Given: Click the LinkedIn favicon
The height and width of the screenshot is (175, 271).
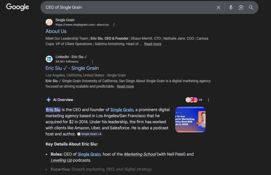Looking at the screenshot, I should pyautogui.click(x=49, y=59).
